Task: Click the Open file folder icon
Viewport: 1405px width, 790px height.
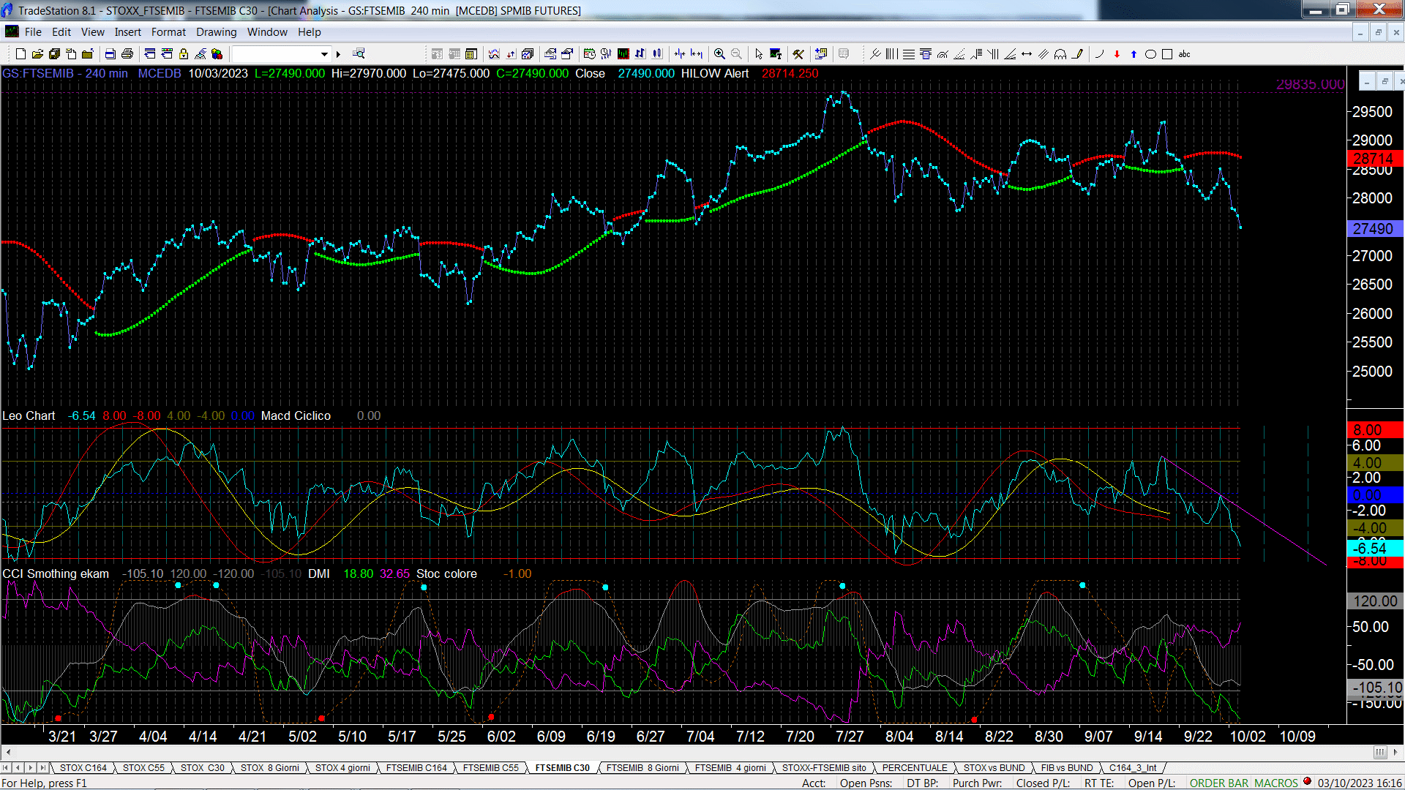Action: tap(37, 54)
